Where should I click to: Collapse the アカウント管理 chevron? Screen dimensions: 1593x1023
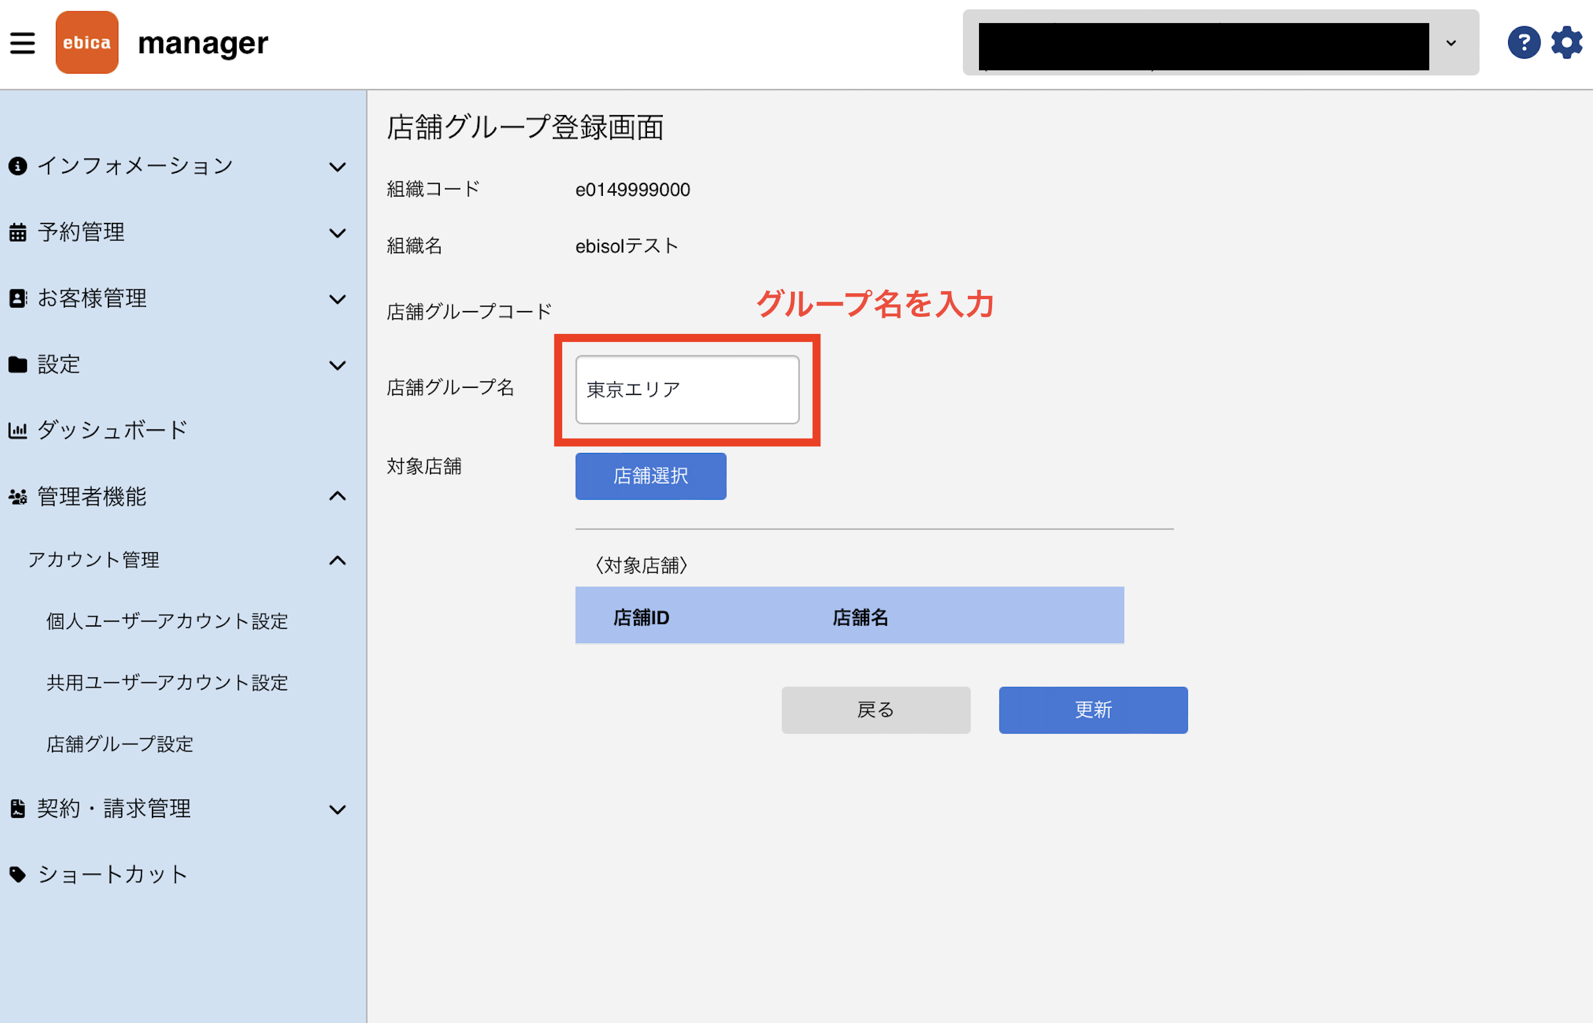(337, 561)
